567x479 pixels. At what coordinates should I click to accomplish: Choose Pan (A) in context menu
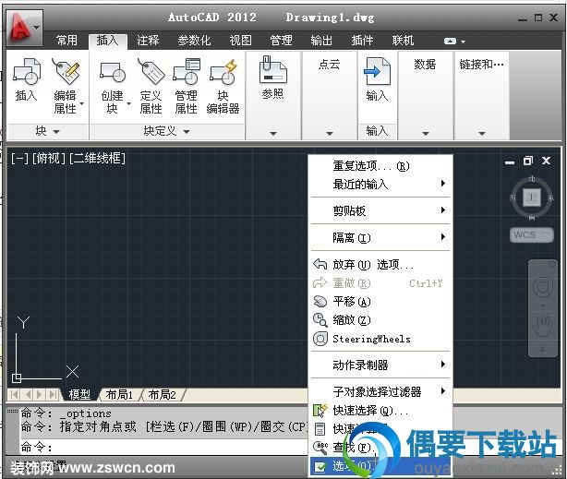tap(380, 302)
